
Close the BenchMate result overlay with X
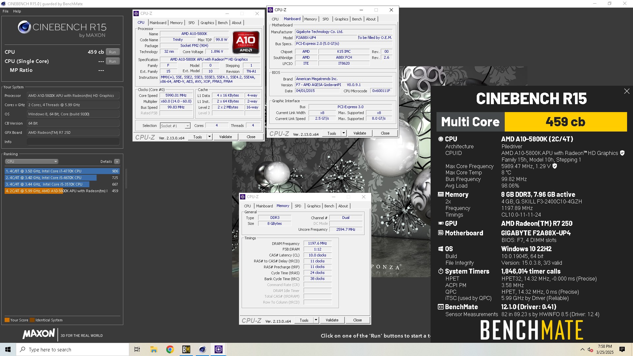click(x=627, y=91)
